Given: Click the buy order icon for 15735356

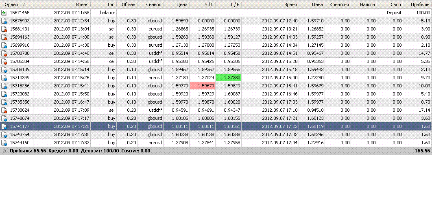Looking at the screenshot, I should tap(4, 102).
